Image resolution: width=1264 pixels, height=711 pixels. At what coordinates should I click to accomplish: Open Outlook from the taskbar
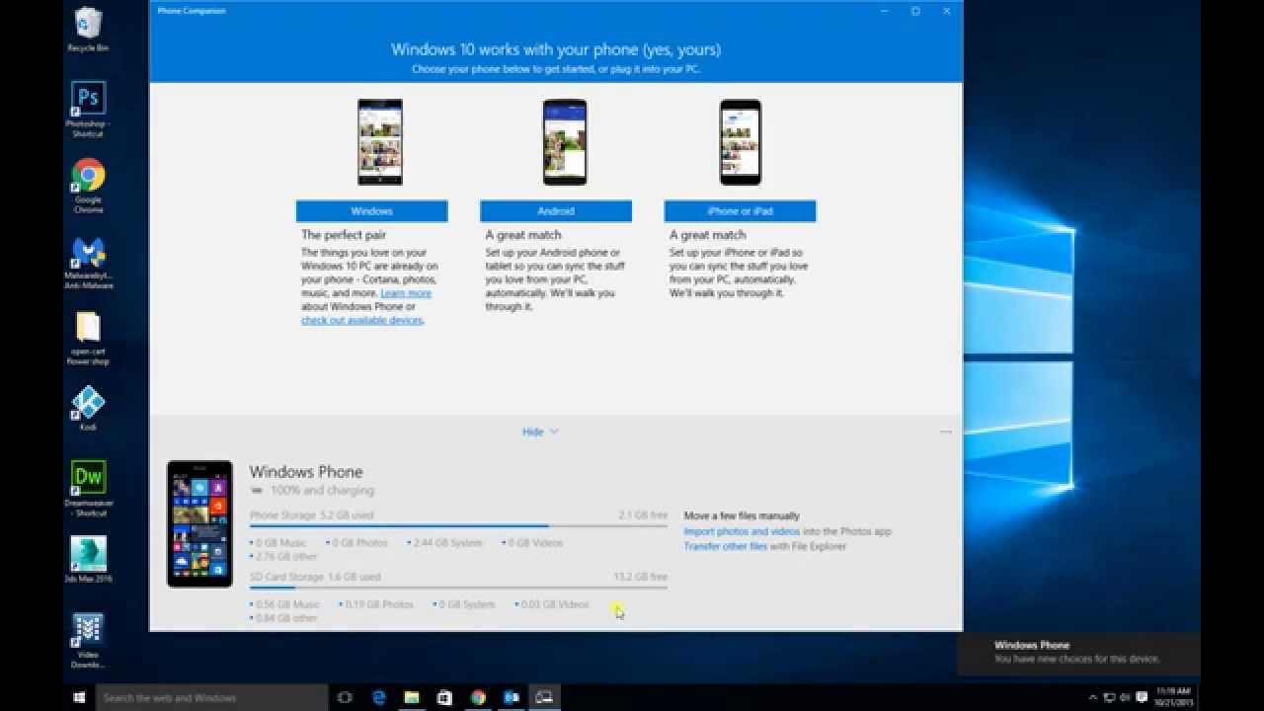tap(511, 697)
